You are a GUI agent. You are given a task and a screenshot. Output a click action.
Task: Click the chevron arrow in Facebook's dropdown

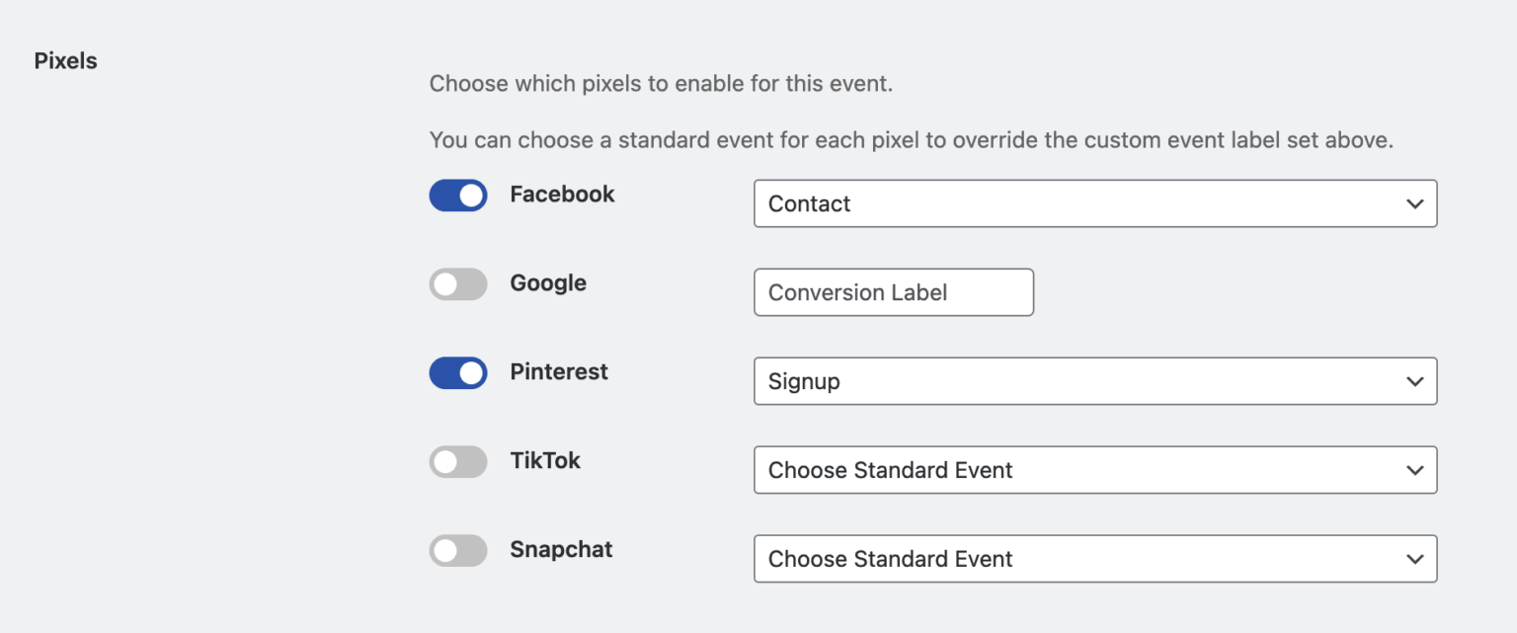pyautogui.click(x=1414, y=203)
